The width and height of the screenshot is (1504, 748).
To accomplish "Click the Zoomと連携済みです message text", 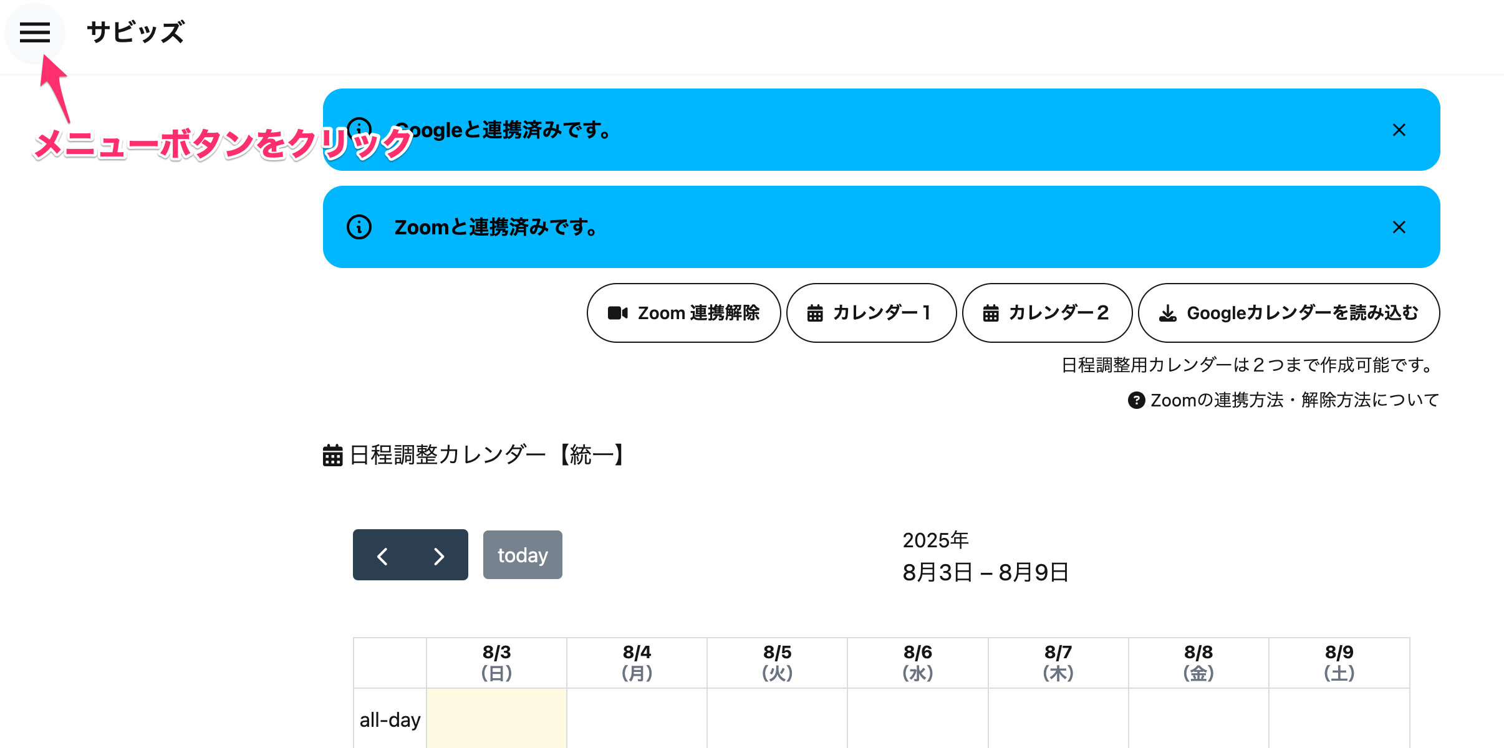I will pos(496,227).
